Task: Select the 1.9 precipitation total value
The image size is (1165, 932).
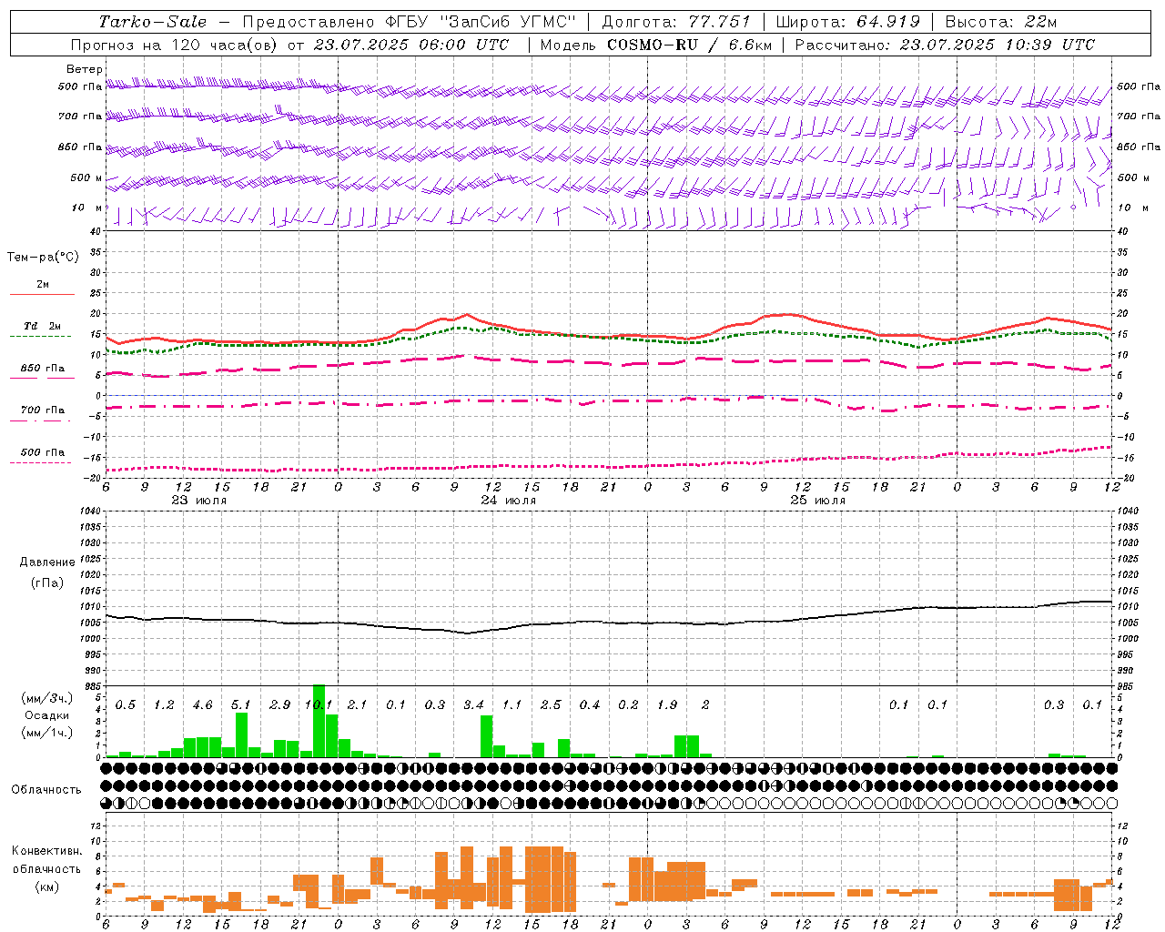Action: pos(667,704)
